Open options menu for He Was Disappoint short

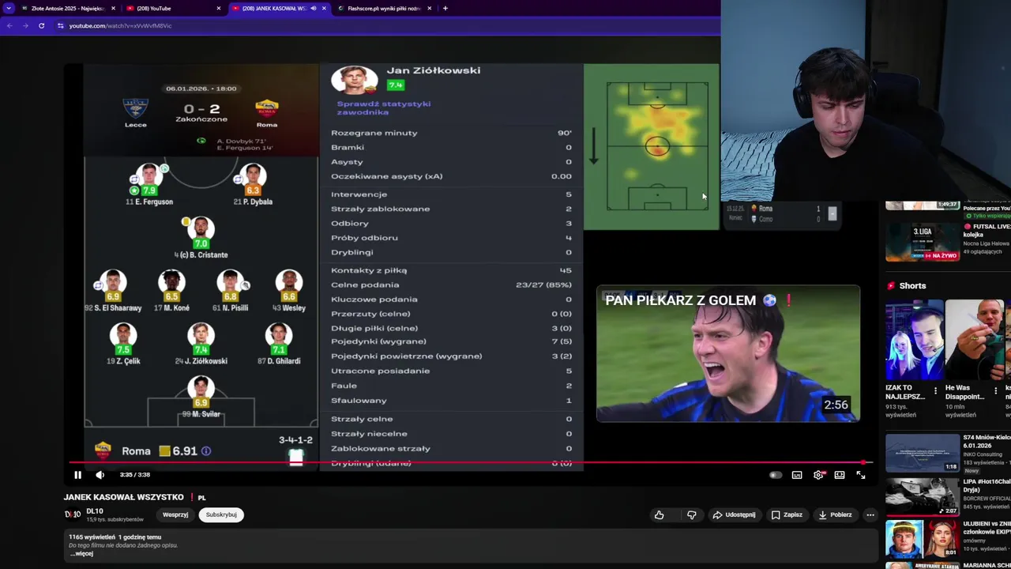tap(996, 391)
